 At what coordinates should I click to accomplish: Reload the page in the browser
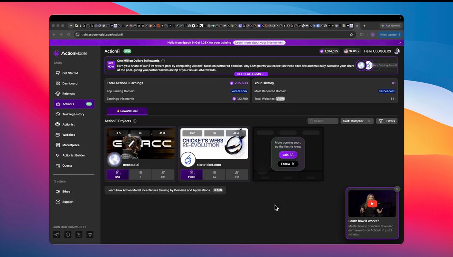tap(68, 35)
